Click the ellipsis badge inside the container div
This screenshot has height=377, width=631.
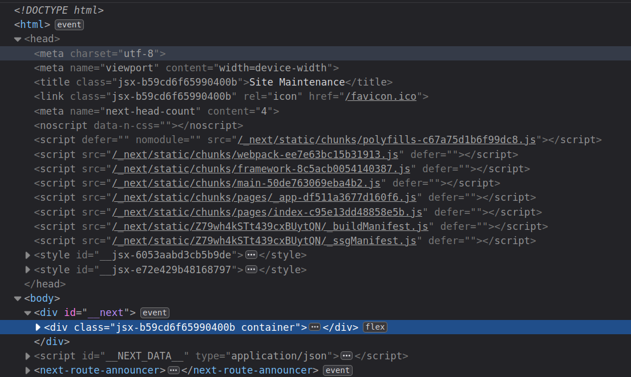click(x=315, y=327)
